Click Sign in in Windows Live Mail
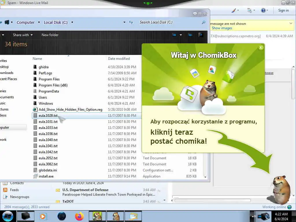This screenshot has width=296, height=222. point(283,10)
